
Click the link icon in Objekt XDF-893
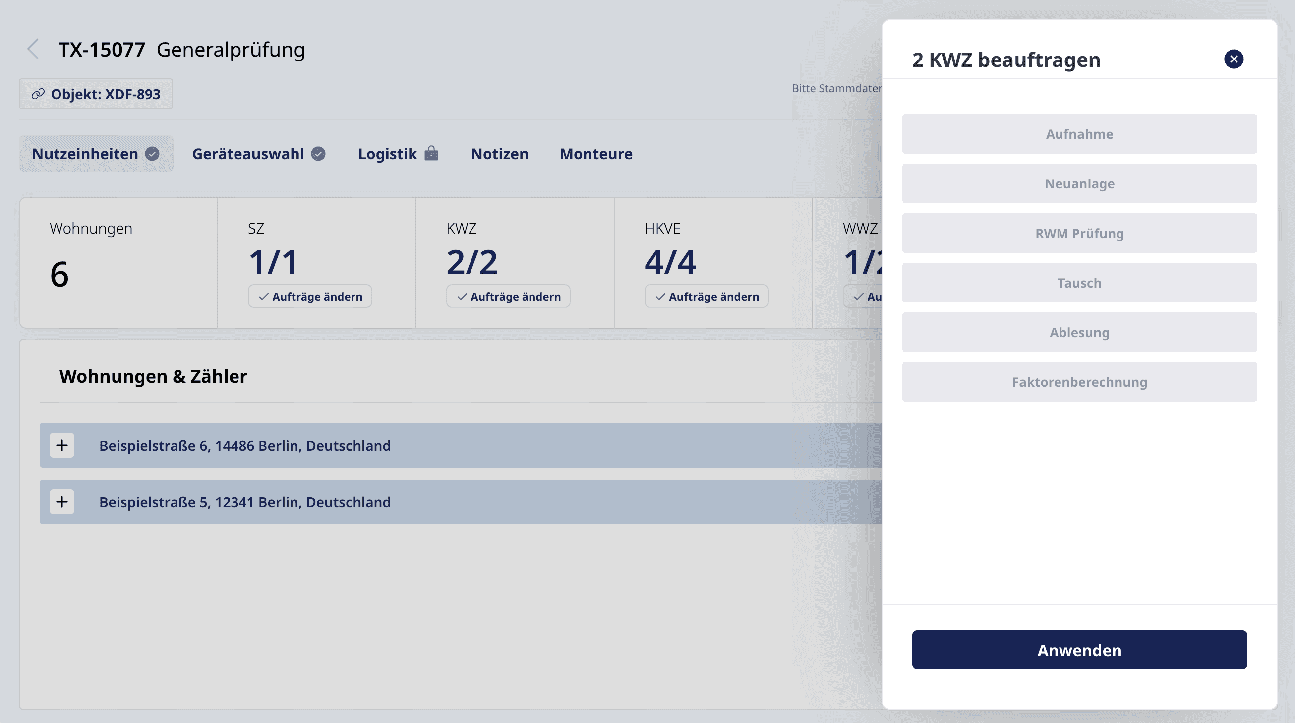[38, 94]
